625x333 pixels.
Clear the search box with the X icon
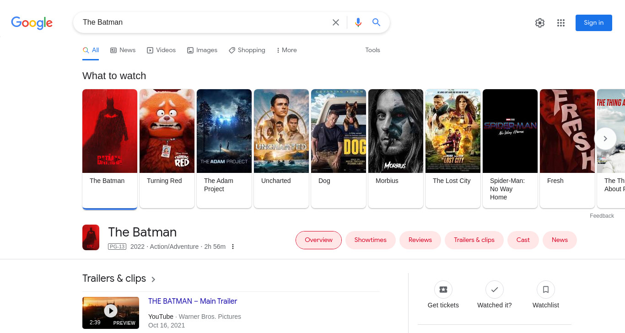pos(336,22)
